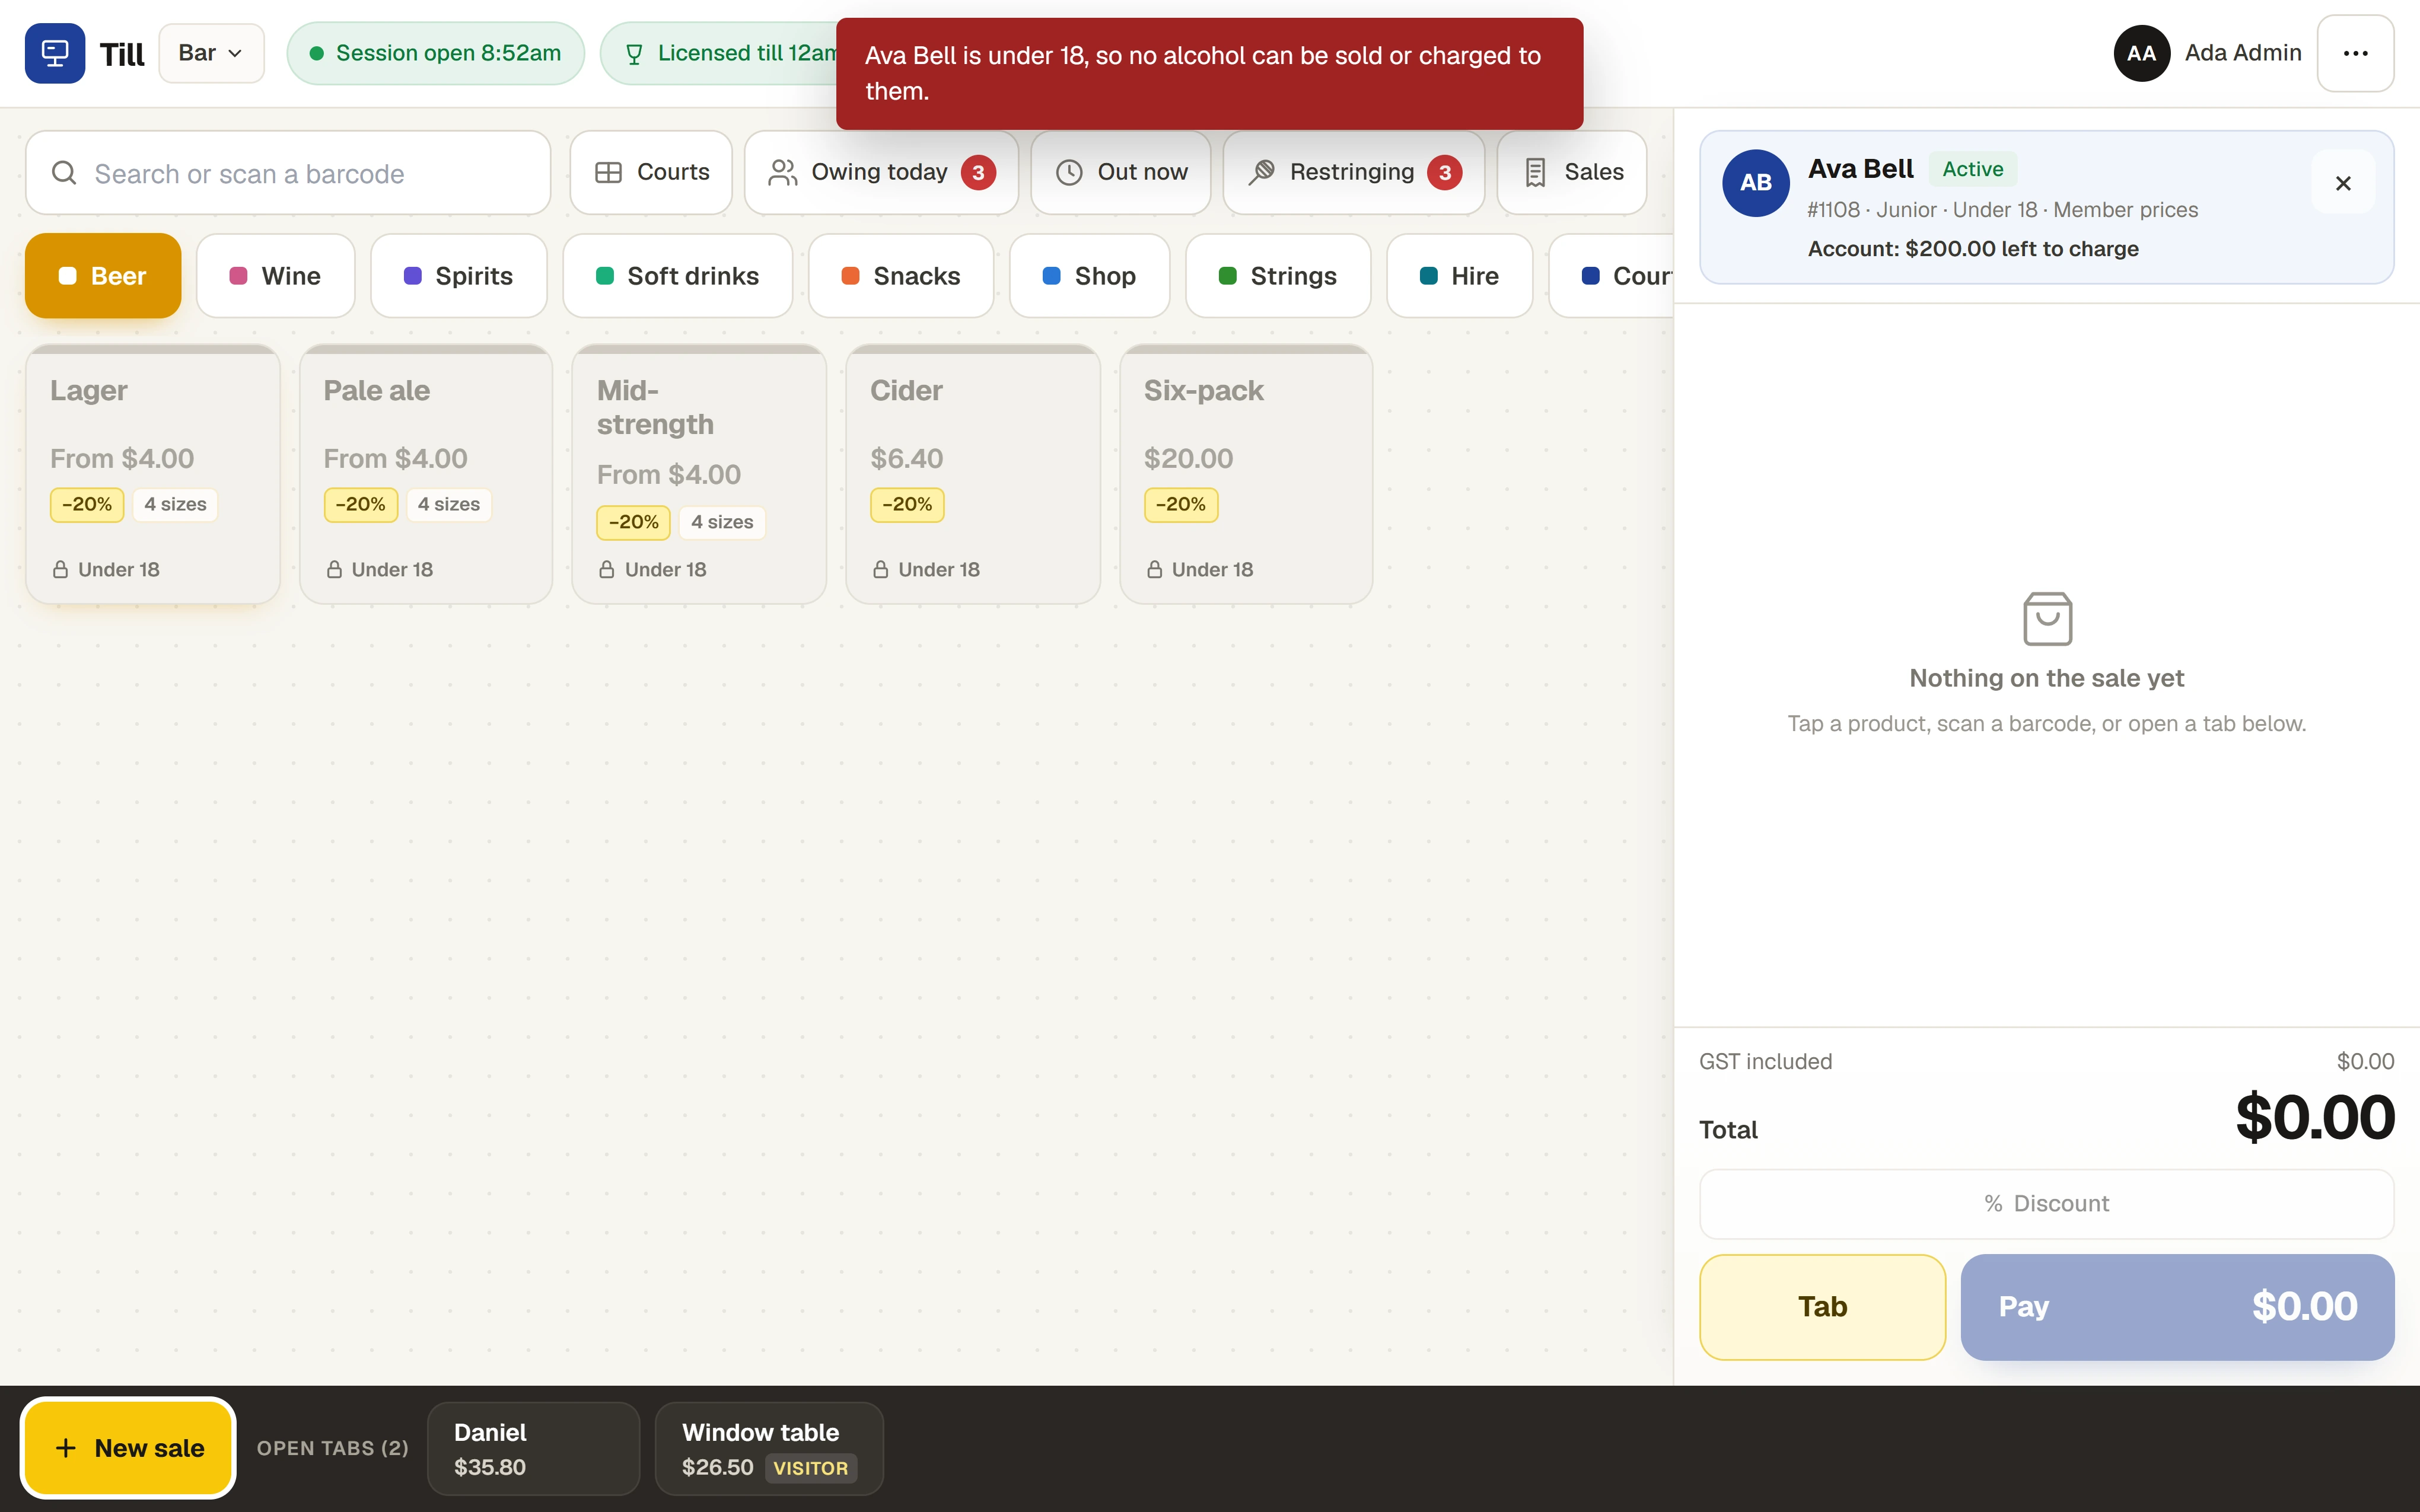2420x1512 pixels.
Task: Click the empty sale shopping bag icon
Action: click(2047, 618)
